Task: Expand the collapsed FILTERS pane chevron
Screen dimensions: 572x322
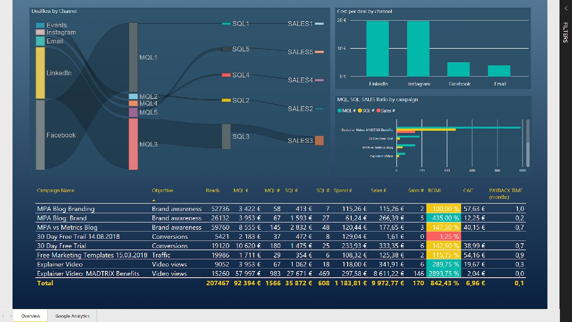Action: pyautogui.click(x=566, y=8)
